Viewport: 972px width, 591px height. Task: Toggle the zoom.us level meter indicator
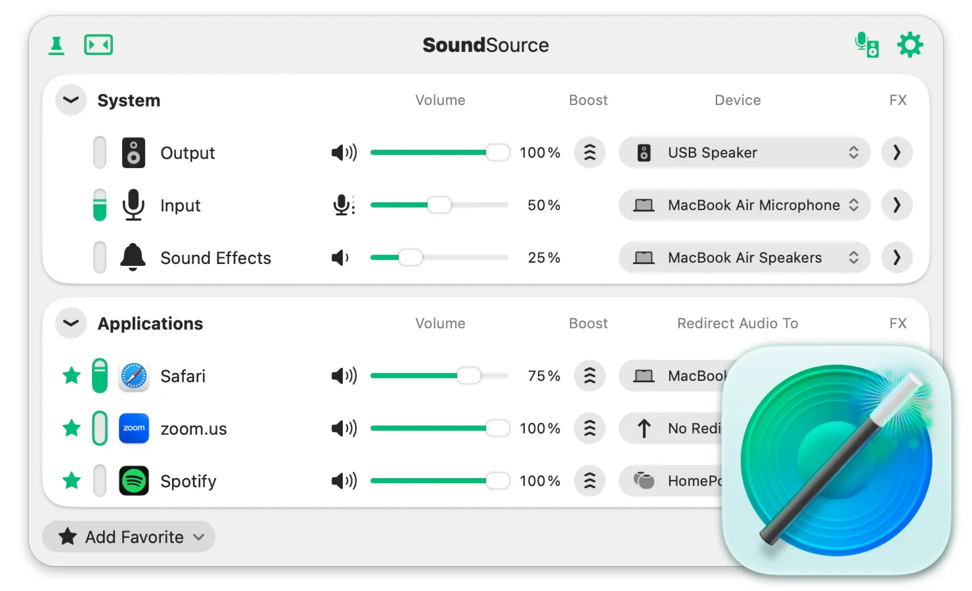point(100,429)
